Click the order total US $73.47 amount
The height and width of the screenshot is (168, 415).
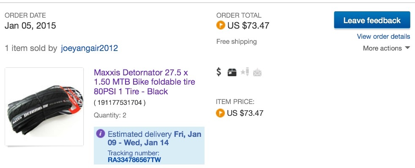[x=248, y=26]
